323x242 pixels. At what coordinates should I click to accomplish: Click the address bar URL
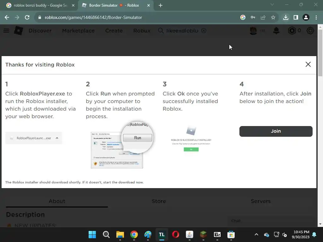tap(93, 18)
